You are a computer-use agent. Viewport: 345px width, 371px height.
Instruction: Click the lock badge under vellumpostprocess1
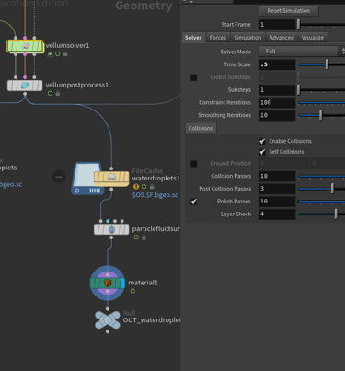pyautogui.click(x=58, y=93)
